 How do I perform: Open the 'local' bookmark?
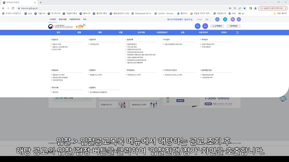point(28,13)
